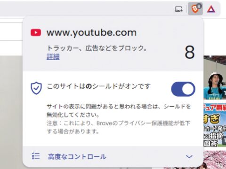Screen dimensions: 226x169
Task: Click the shield checkmark icon
Action: 36,88
